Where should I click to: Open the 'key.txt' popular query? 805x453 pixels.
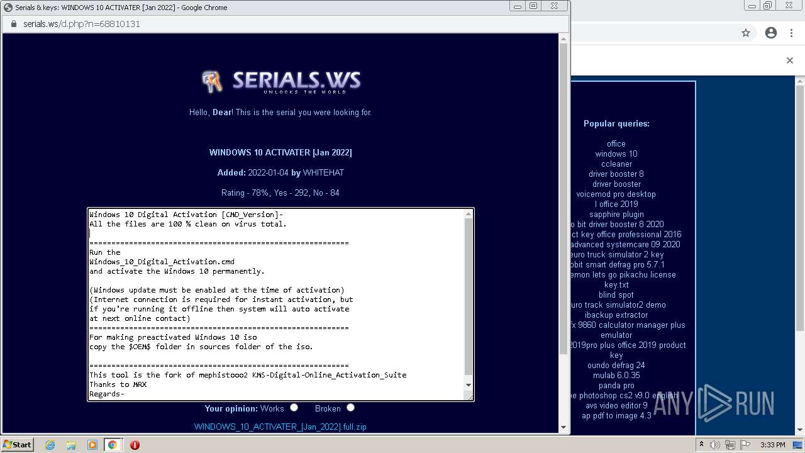(616, 284)
